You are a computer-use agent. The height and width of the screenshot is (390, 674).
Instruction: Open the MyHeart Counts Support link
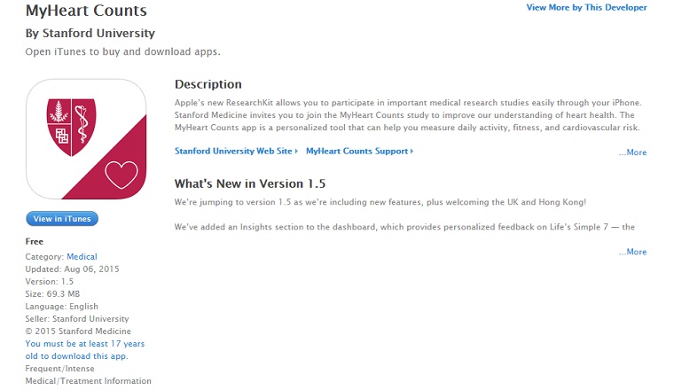click(357, 152)
